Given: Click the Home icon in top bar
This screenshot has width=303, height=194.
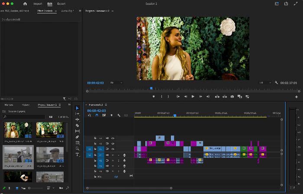Looking at the screenshot, I should click(25, 3).
